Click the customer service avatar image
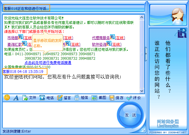 pyautogui.click(x=177, y=14)
